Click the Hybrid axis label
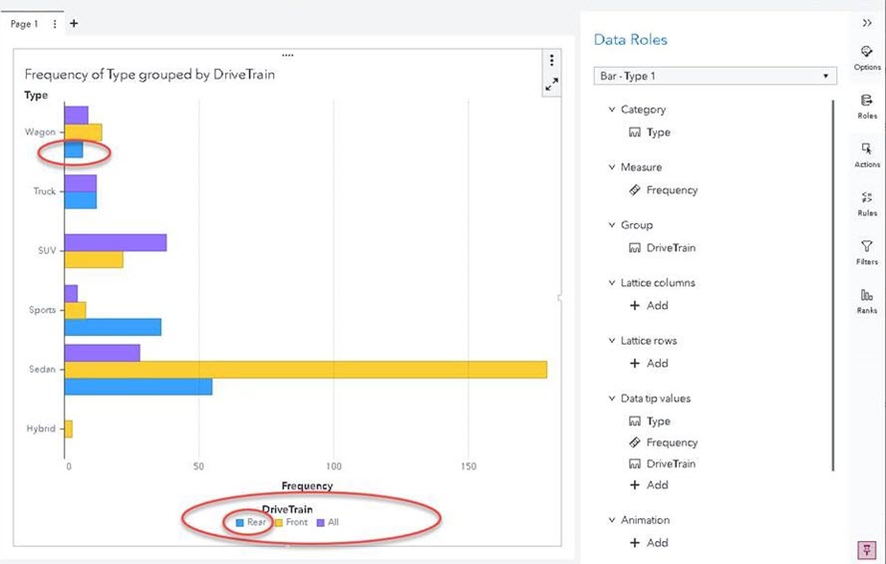Image resolution: width=886 pixels, height=564 pixels. 41,428
